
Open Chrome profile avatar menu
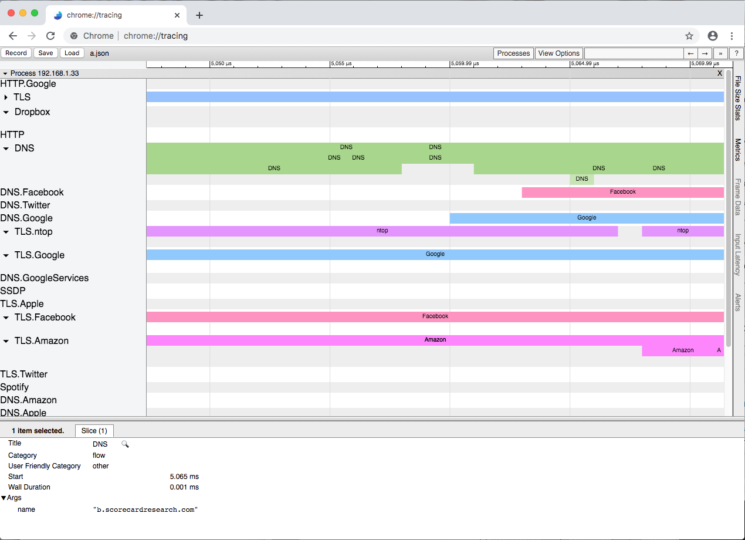pos(713,36)
